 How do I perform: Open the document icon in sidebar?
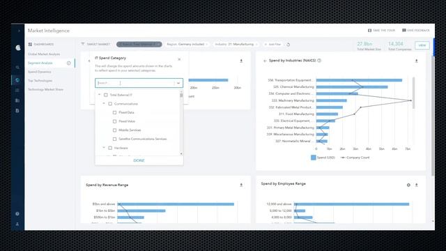pyautogui.click(x=17, y=110)
